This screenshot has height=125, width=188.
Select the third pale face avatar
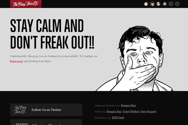[x=158, y=4]
